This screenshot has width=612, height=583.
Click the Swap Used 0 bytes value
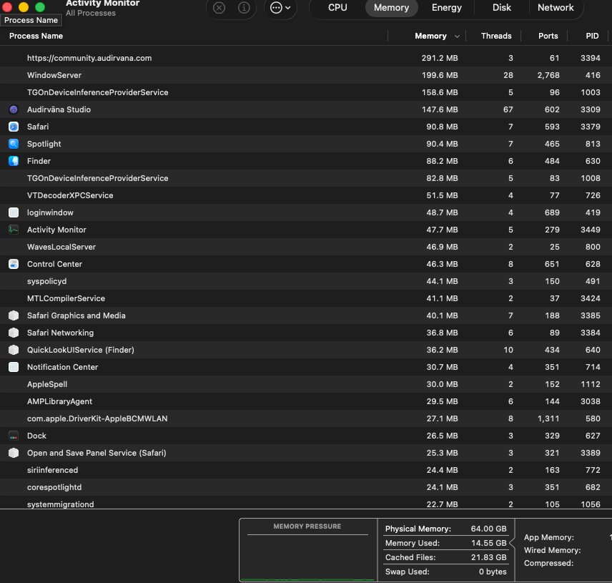493,572
